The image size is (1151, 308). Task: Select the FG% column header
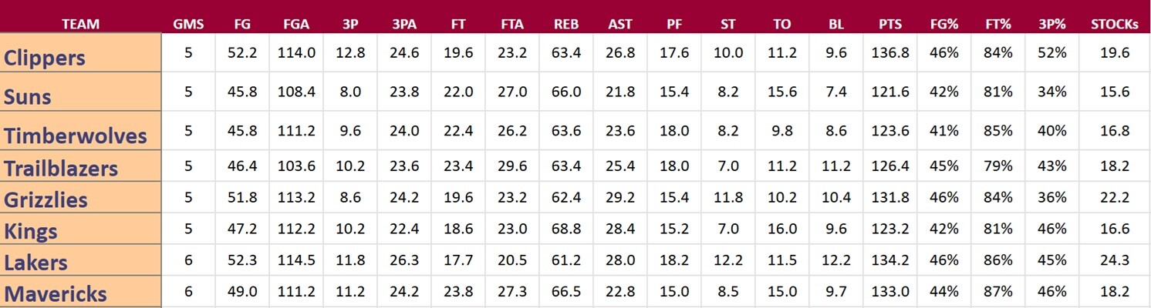[944, 24]
